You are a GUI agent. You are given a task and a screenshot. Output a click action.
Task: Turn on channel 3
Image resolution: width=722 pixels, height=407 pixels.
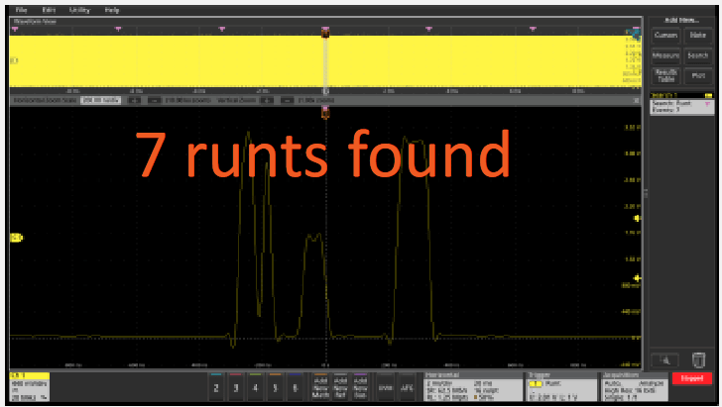click(236, 387)
